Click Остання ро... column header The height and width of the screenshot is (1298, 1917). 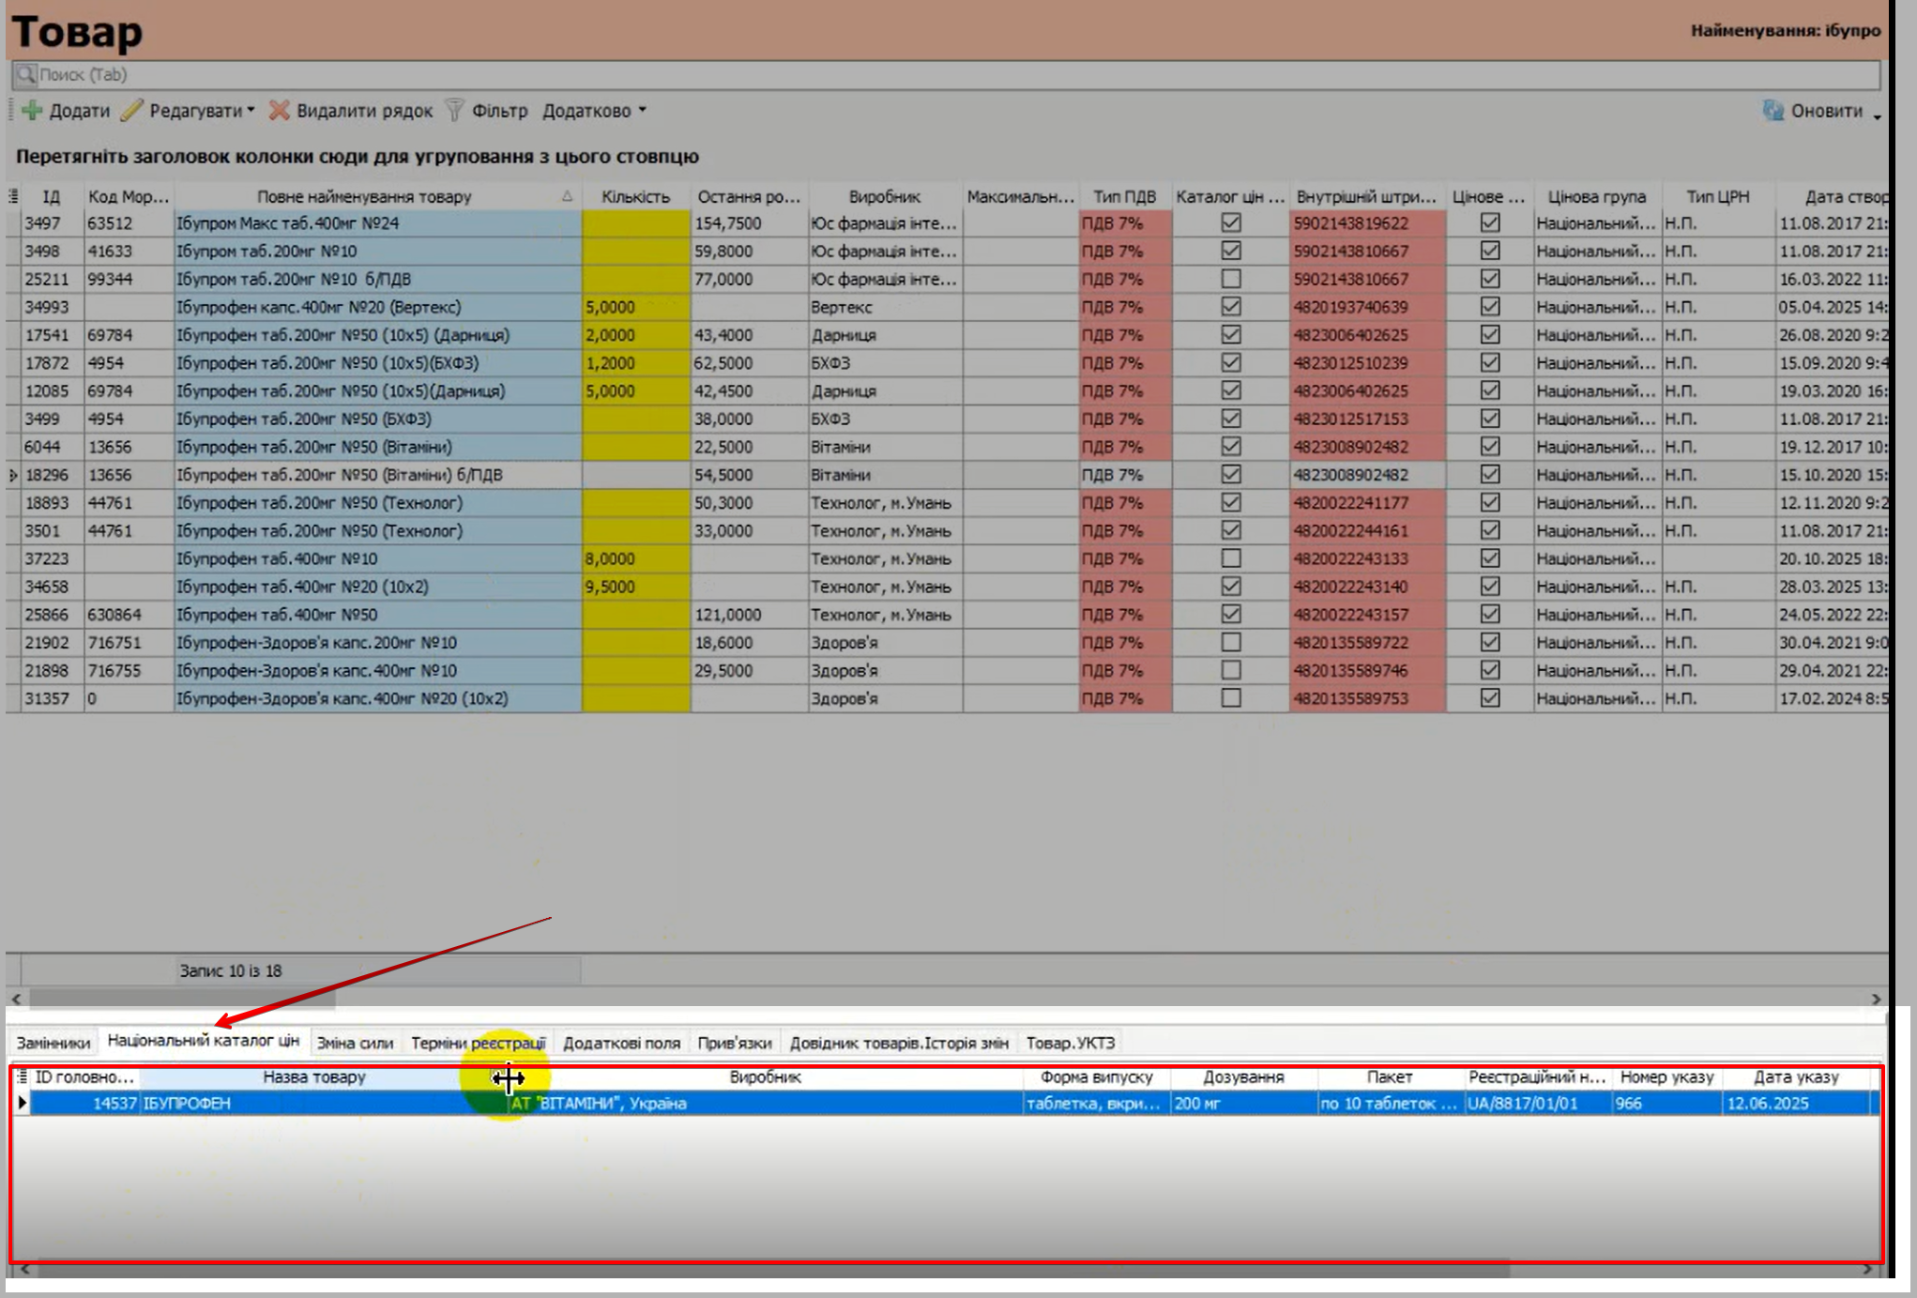click(x=748, y=196)
